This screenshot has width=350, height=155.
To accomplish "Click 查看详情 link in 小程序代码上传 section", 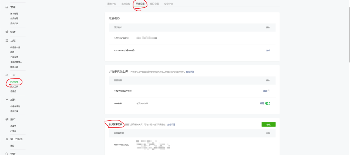I will 190,72.
